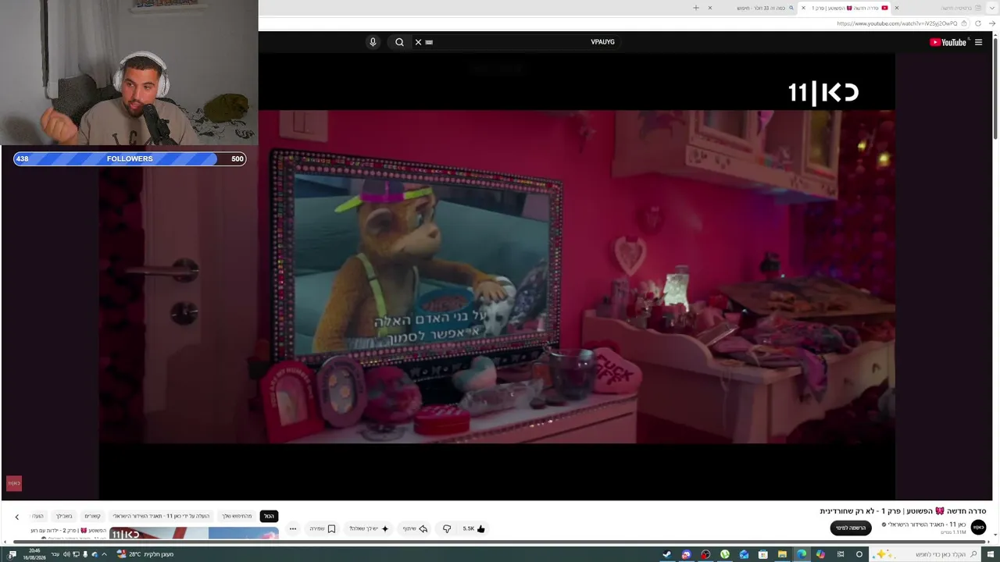Image resolution: width=1000 pixels, height=562 pixels.
Task: Select the black 'All' filter chip
Action: pyautogui.click(x=269, y=516)
